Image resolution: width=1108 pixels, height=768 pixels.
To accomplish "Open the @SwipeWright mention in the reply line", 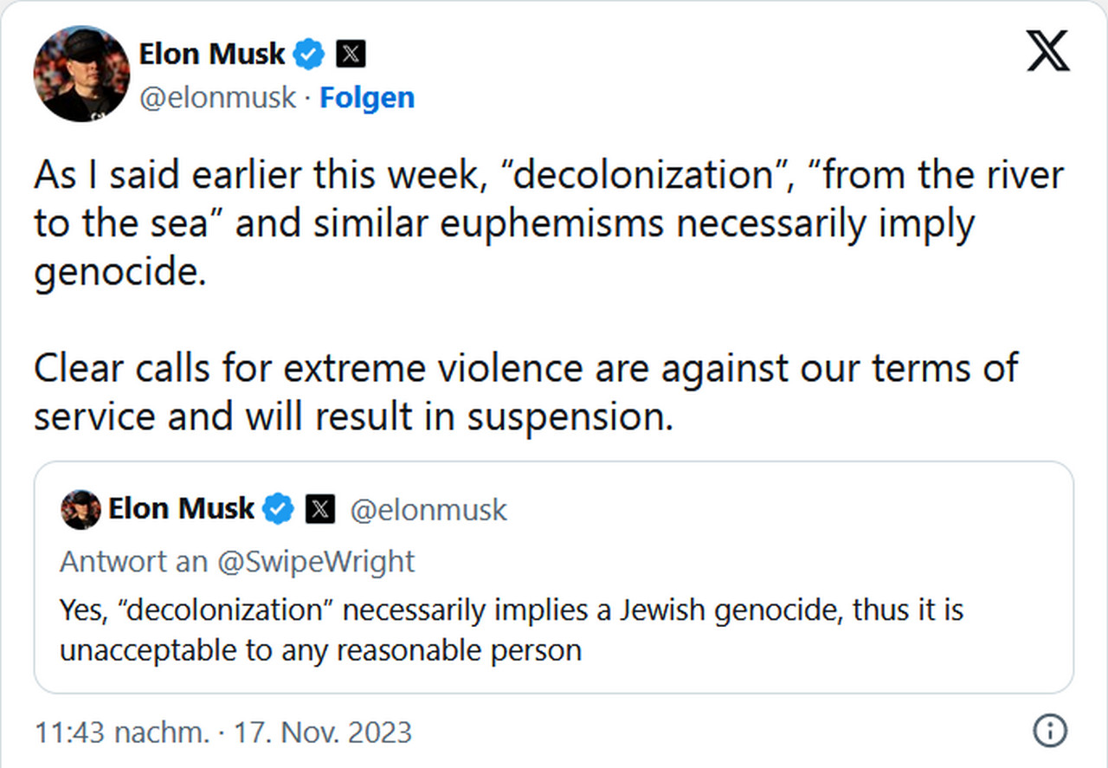I will point(315,561).
